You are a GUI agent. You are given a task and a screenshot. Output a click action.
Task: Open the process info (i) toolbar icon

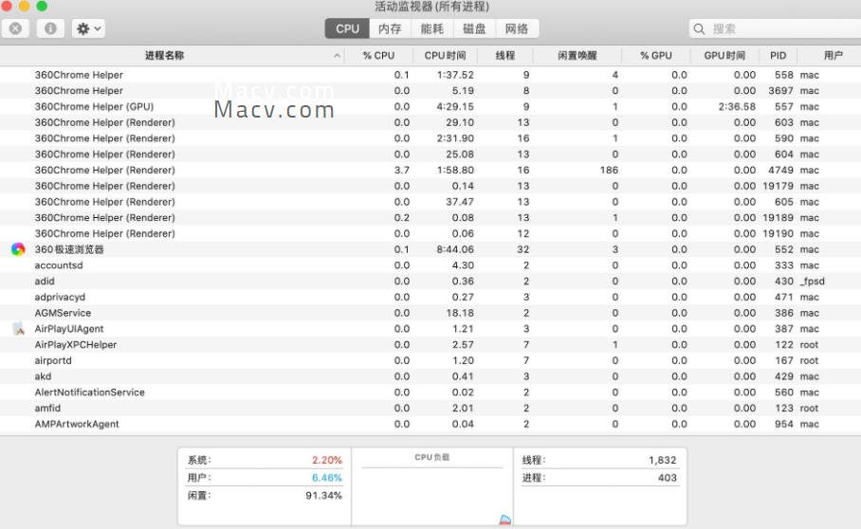50,28
